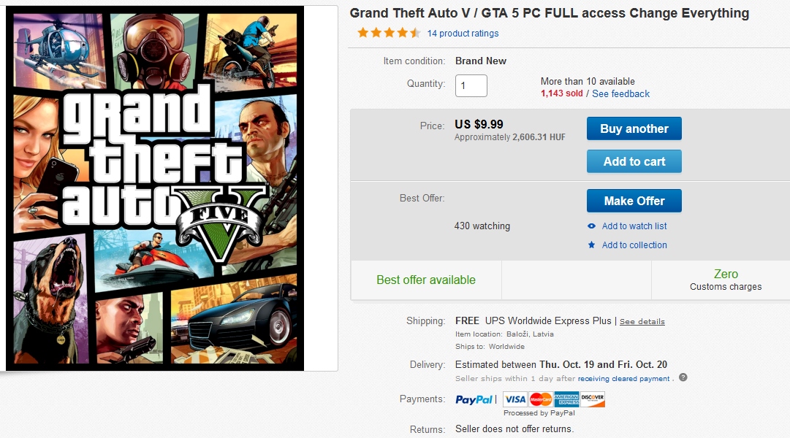The image size is (790, 438).
Task: Open shipping See details link
Action: click(642, 321)
